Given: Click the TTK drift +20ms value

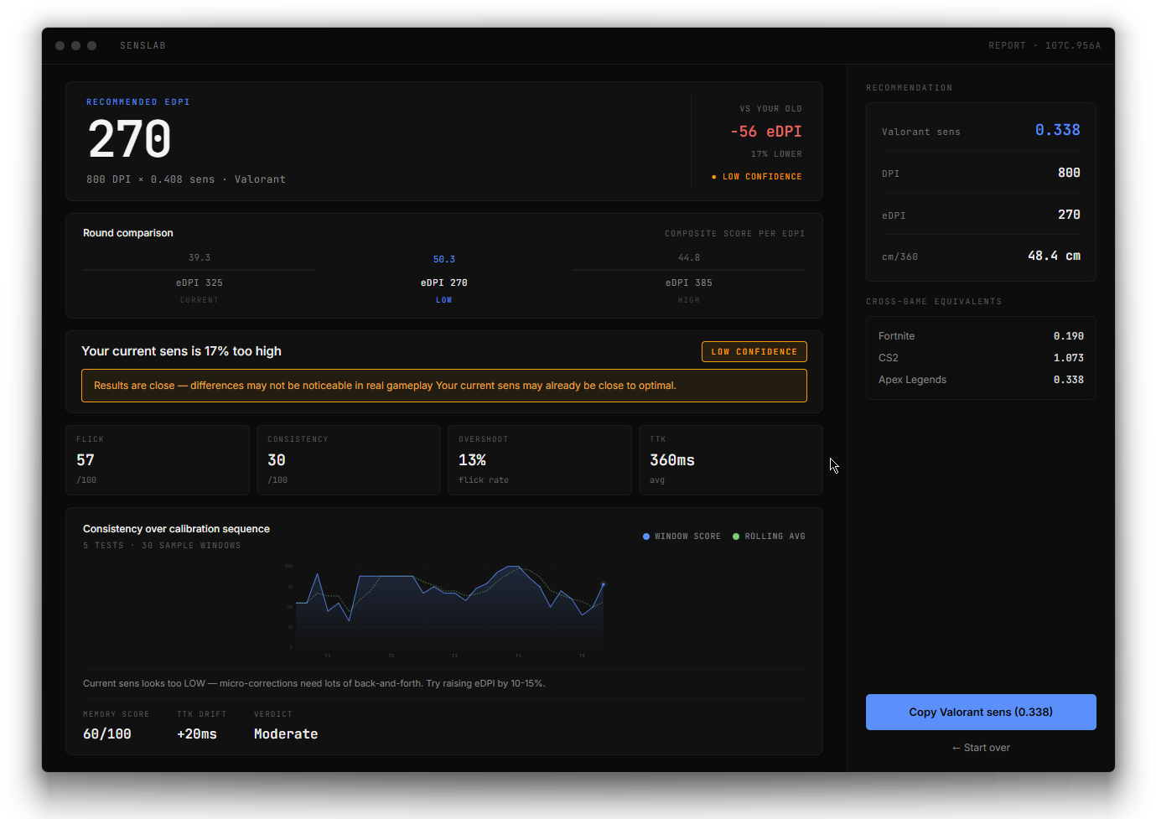Looking at the screenshot, I should (x=197, y=733).
